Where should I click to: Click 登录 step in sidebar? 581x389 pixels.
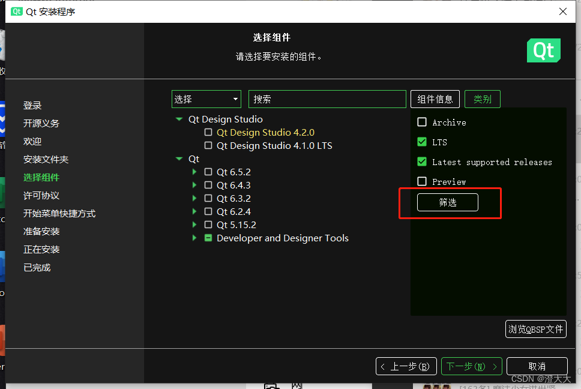pyautogui.click(x=32, y=105)
